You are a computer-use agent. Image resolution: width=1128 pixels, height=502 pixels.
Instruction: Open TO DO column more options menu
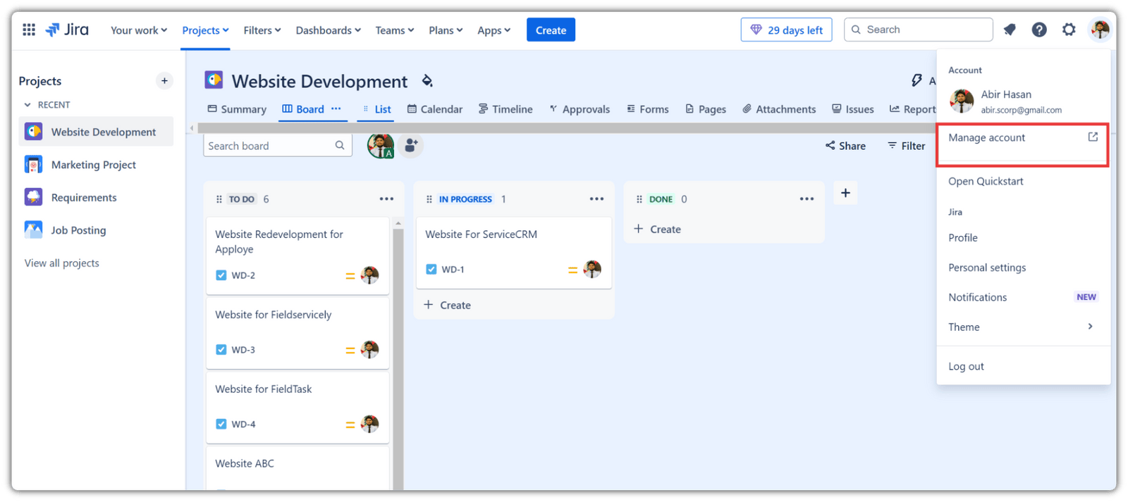pyautogui.click(x=386, y=199)
